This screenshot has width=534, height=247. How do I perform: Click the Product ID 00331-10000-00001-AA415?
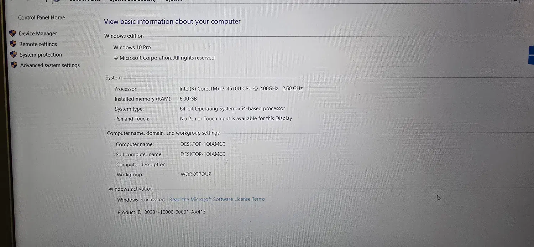162,212
